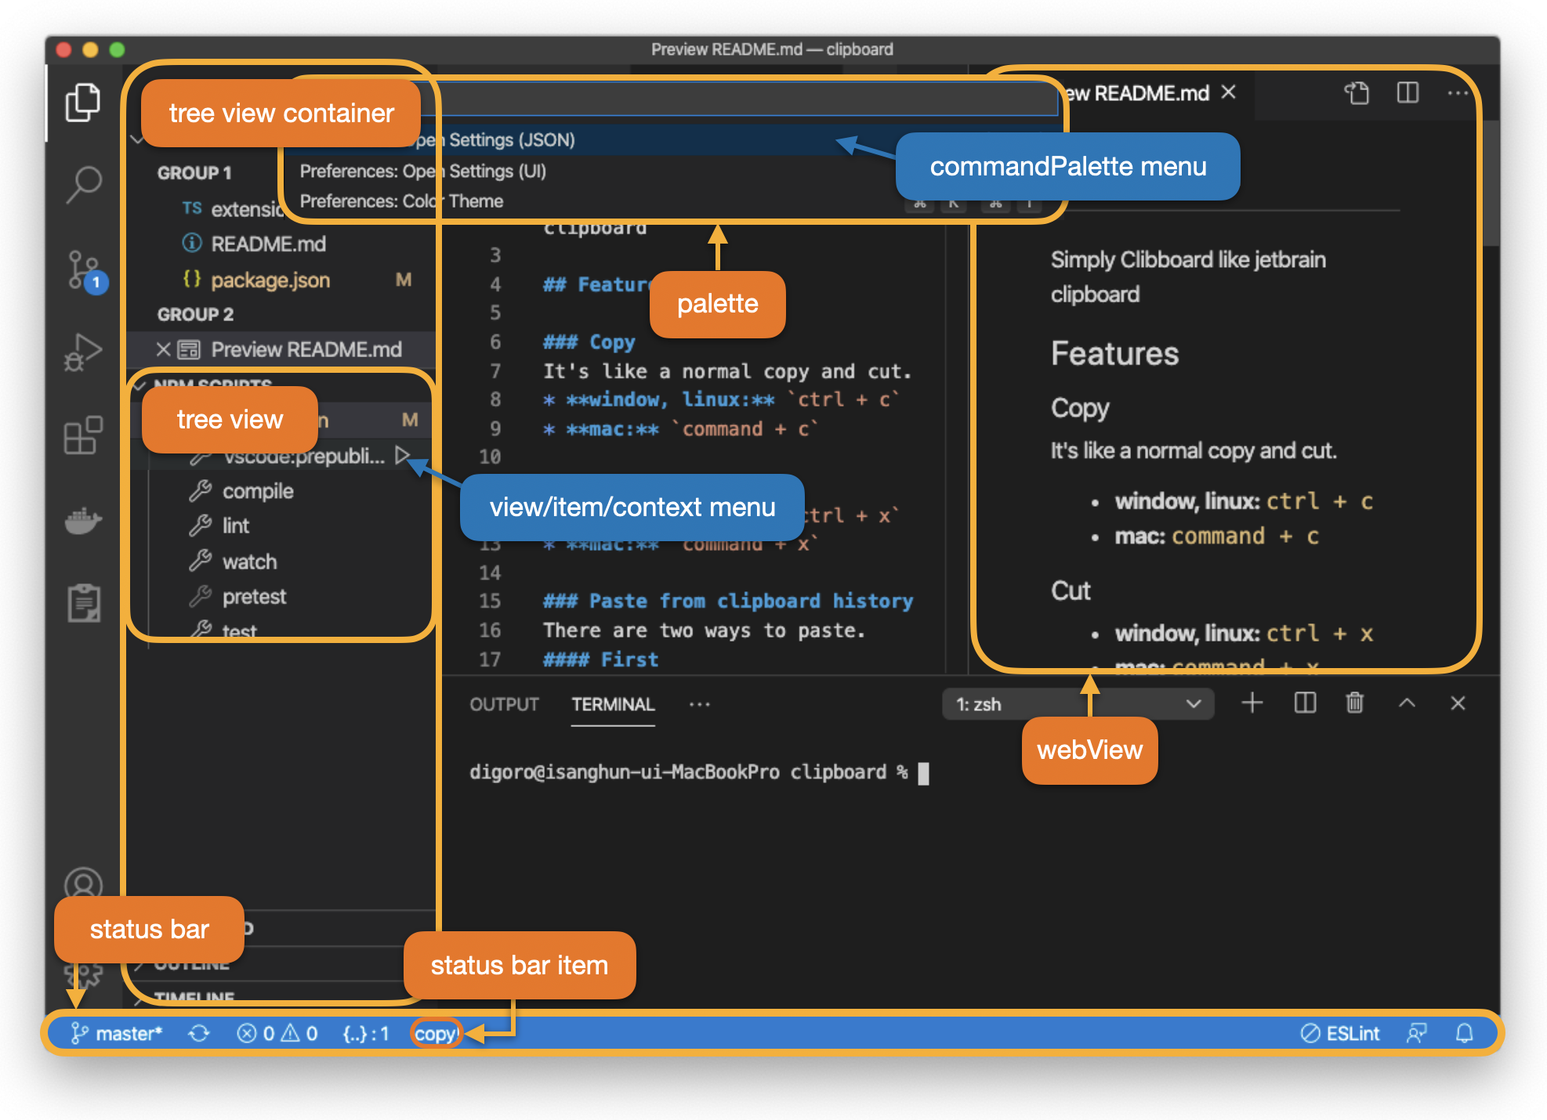The height and width of the screenshot is (1120, 1547).
Task: Click the copy status bar item
Action: 436,1033
